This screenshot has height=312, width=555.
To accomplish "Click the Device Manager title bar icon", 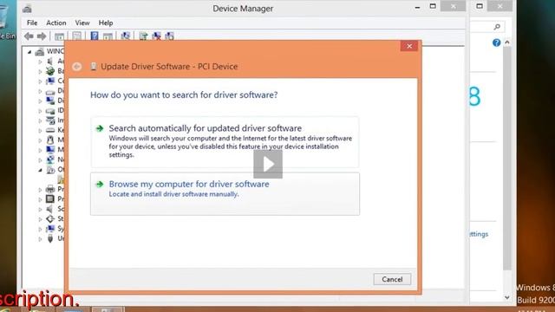I will point(27,9).
